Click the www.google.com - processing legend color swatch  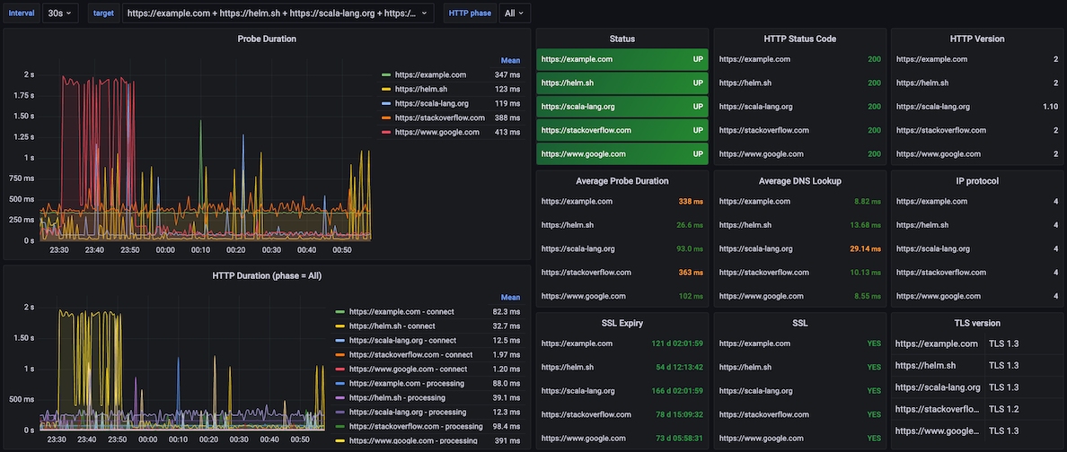pos(339,441)
